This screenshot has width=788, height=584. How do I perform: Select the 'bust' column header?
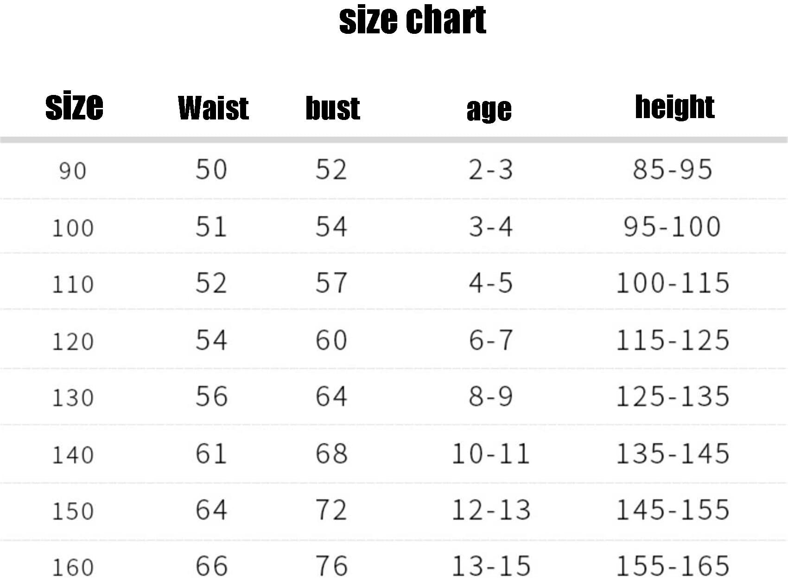pos(333,108)
